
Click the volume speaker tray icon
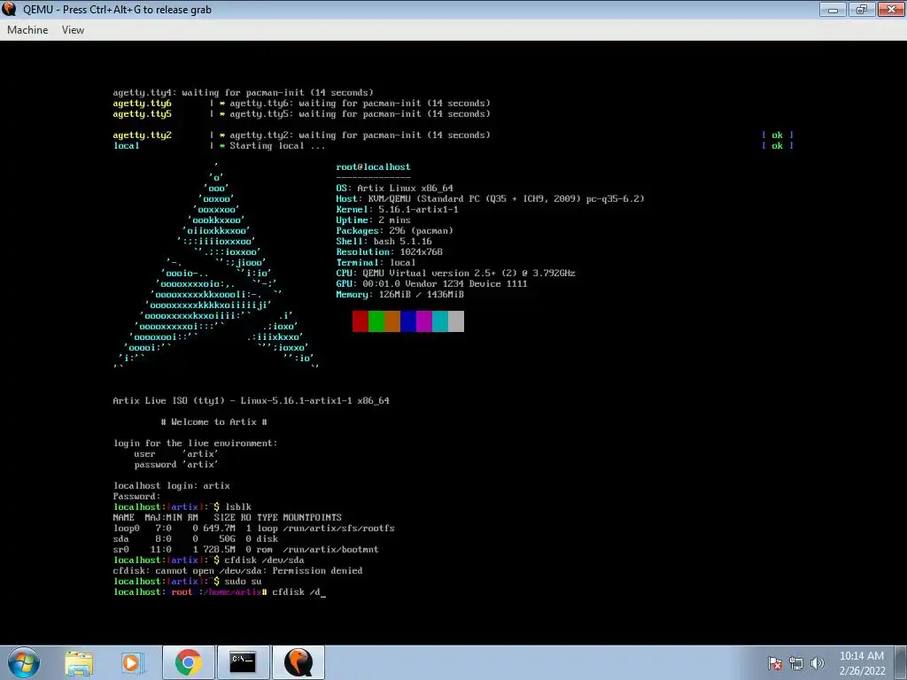[817, 663]
